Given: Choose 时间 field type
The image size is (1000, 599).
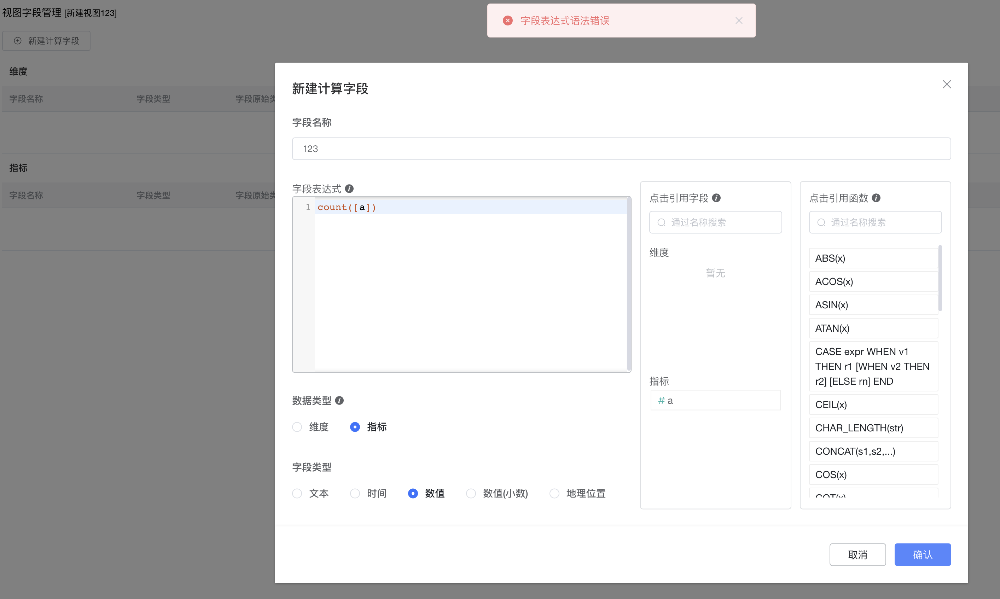Looking at the screenshot, I should 355,493.
